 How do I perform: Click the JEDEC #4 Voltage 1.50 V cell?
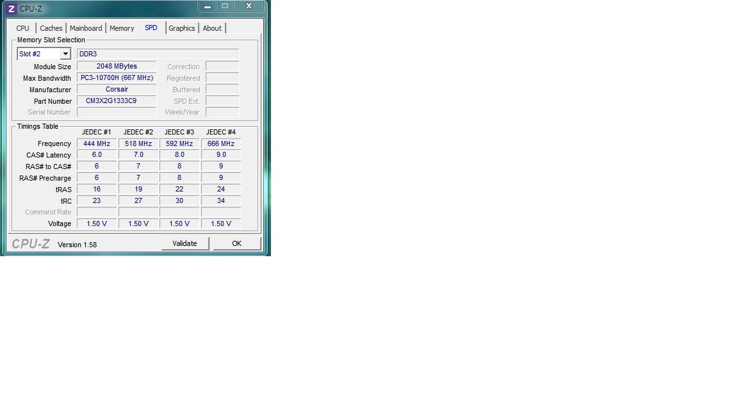[221, 224]
